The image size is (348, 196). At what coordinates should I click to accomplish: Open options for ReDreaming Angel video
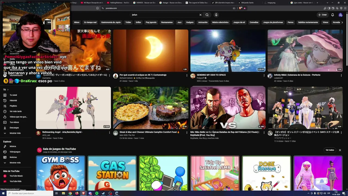[110, 133]
